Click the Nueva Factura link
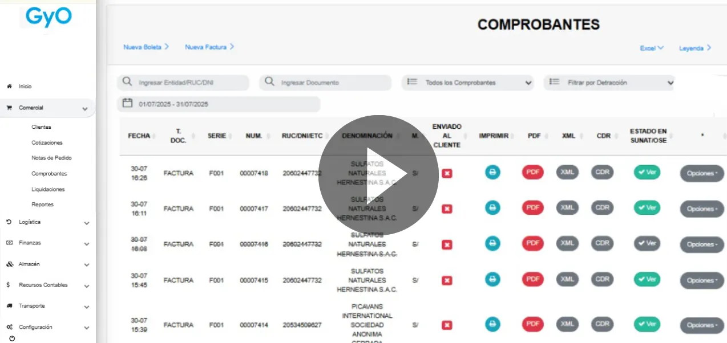 209,47
